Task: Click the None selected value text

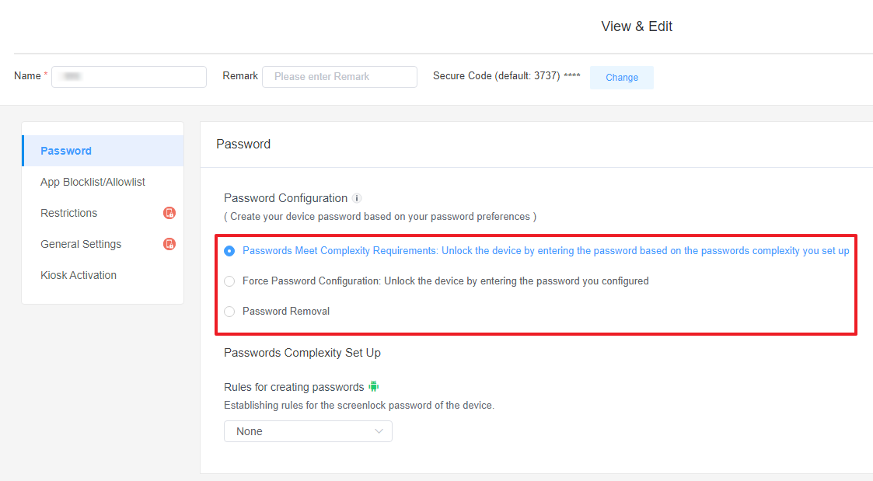Action: pos(249,431)
